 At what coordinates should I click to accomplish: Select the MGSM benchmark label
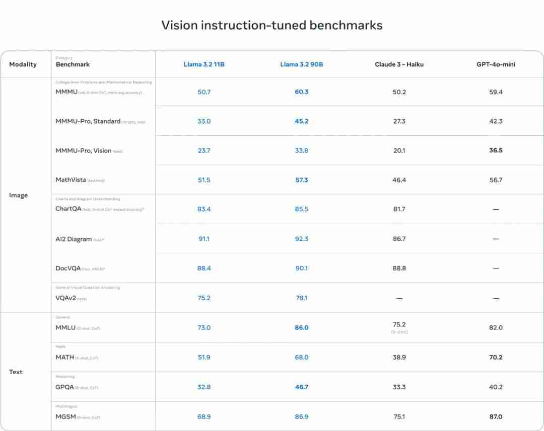coord(65,417)
